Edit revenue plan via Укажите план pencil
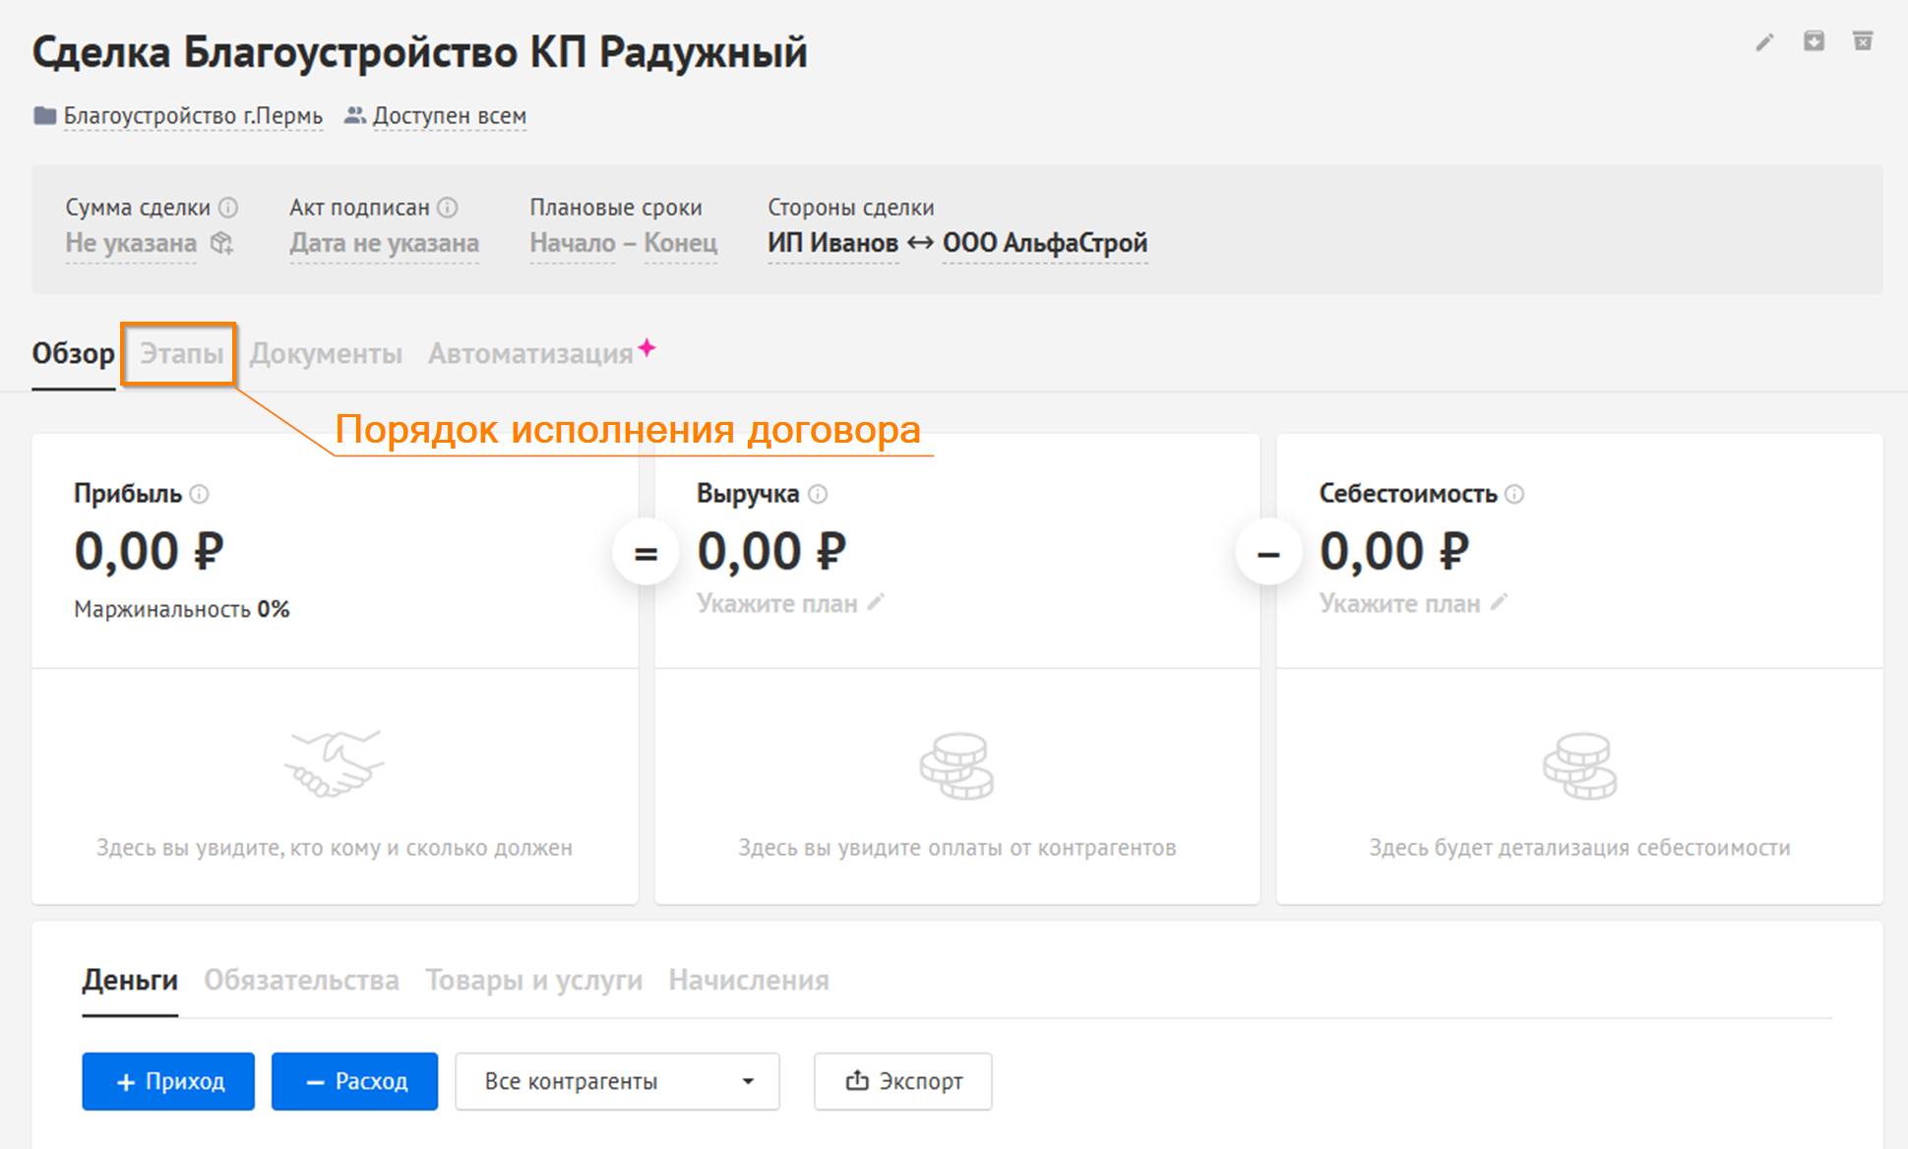This screenshot has height=1149, width=1908. pyautogui.click(x=876, y=603)
